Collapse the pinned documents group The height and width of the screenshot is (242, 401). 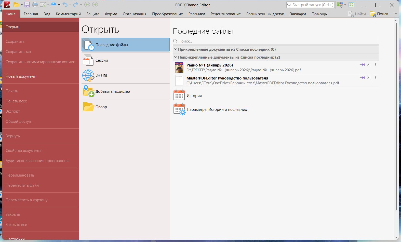coord(175,49)
